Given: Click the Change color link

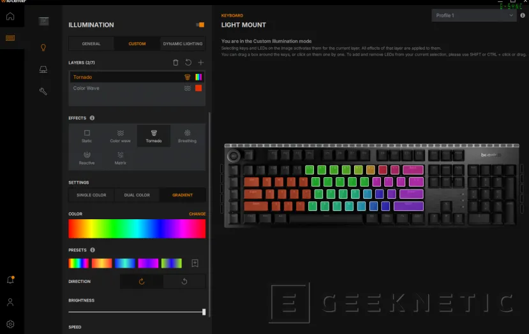Looking at the screenshot, I should (197, 214).
